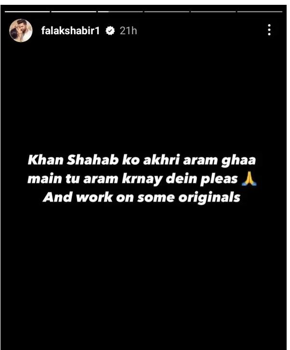
Task: Select the fifth story progress segment
Action: coord(213,12)
